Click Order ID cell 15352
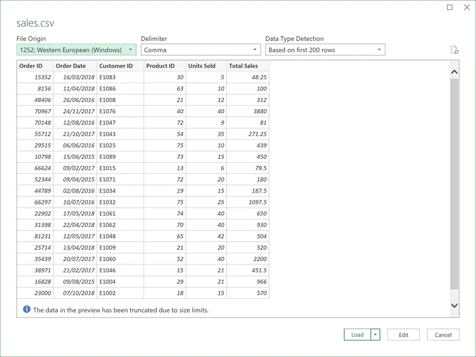476x357 pixels. 35,77
